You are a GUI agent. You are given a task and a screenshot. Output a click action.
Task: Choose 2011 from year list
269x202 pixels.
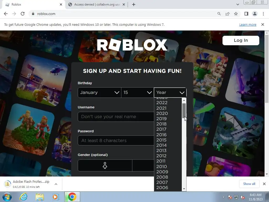click(161, 161)
